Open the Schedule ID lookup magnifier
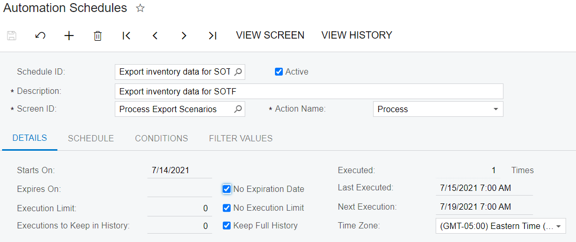 238,72
